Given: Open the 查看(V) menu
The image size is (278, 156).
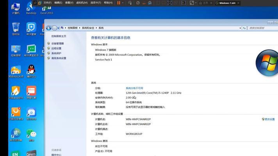Looking at the screenshot, I should point(69,3).
